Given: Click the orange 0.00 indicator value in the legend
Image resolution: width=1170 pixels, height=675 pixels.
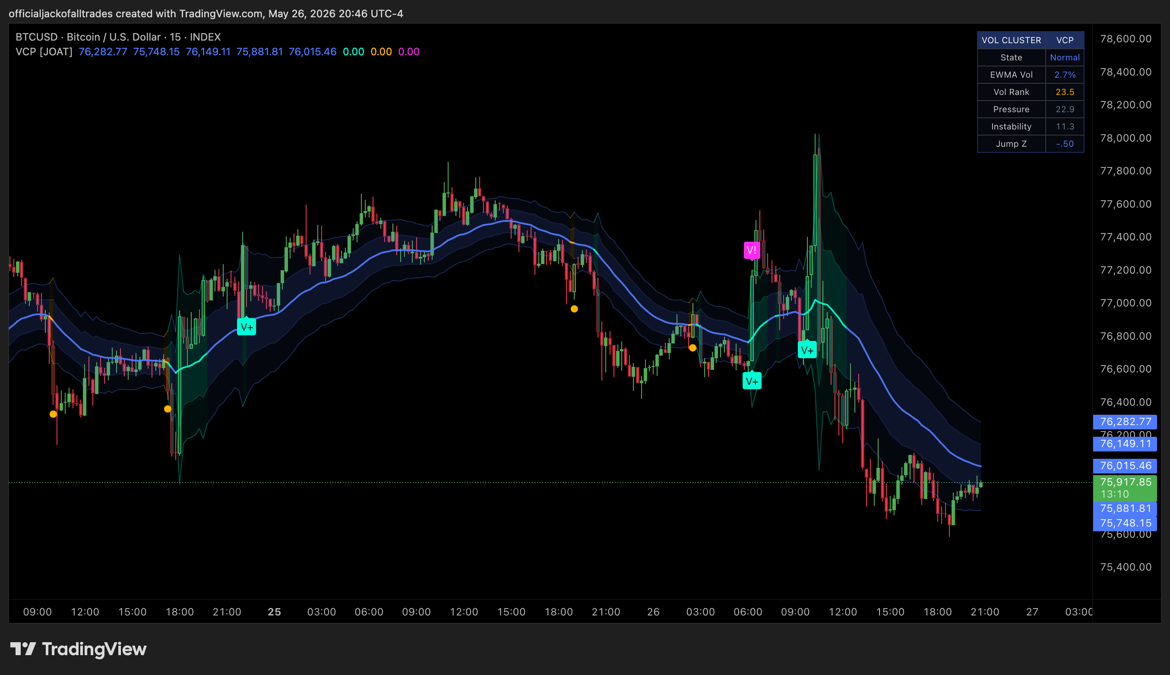Looking at the screenshot, I should [381, 51].
